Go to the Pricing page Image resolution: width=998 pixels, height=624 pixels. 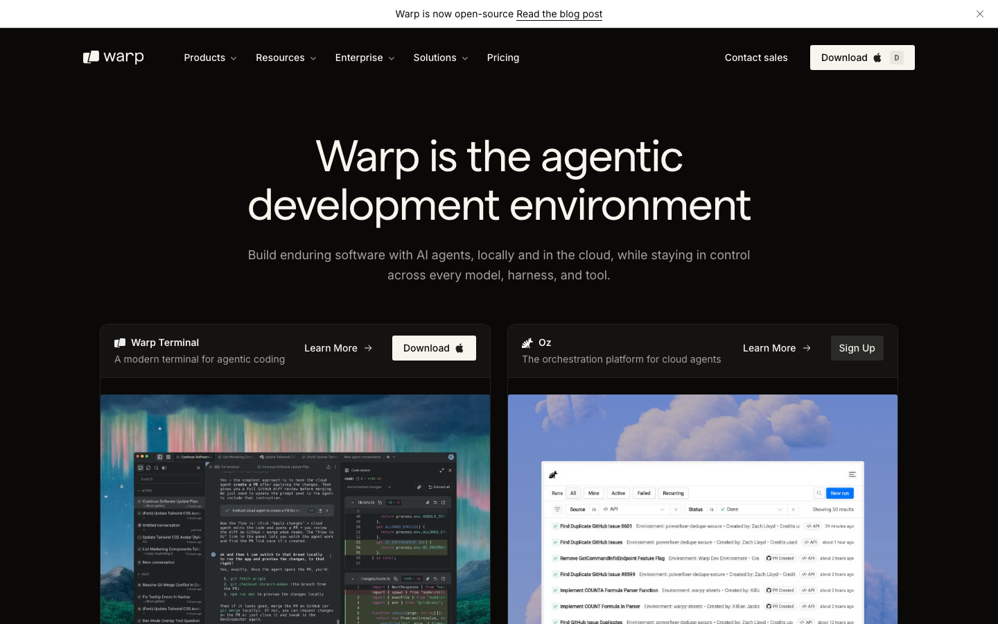tap(503, 58)
